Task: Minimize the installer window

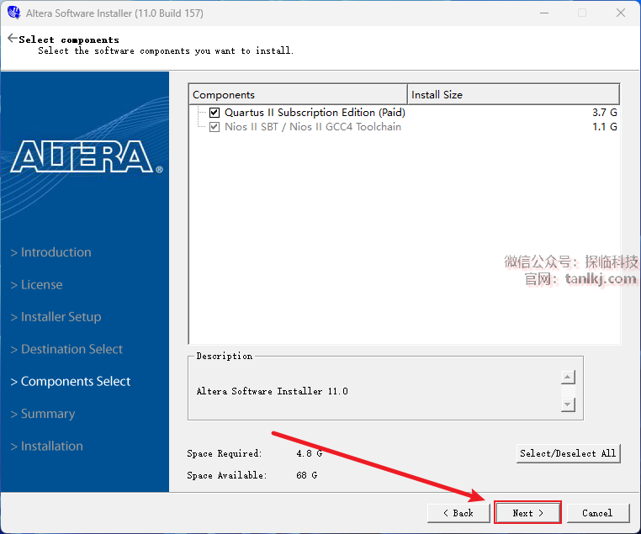Action: coord(543,13)
